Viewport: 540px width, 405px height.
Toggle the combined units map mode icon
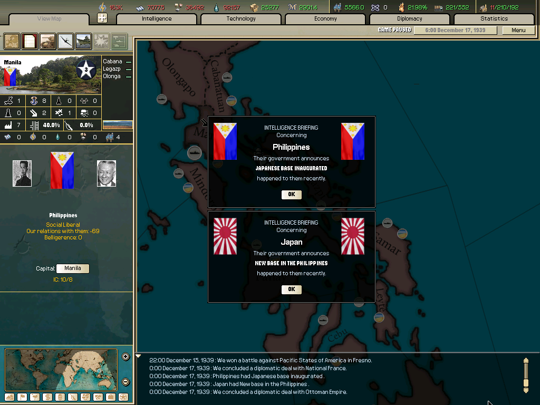coord(119,41)
